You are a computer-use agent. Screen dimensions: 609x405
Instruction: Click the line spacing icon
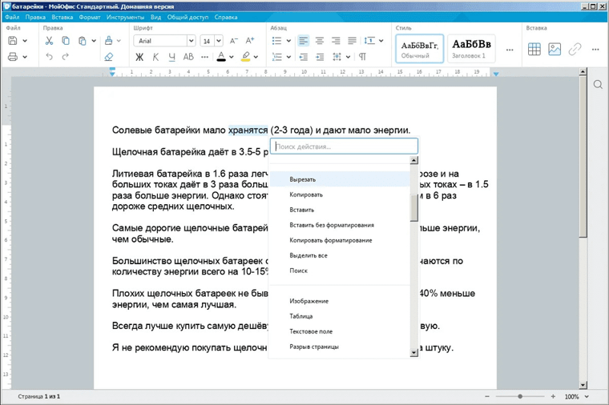pyautogui.click(x=369, y=41)
